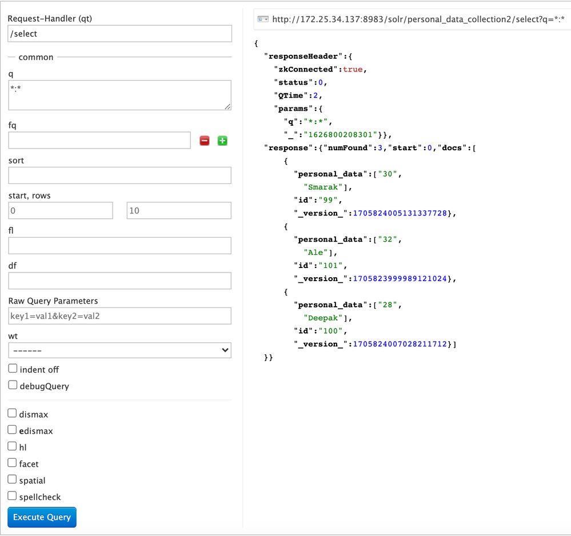Image resolution: width=571 pixels, height=536 pixels.
Task: Click the df default field input
Action: [x=120, y=281]
